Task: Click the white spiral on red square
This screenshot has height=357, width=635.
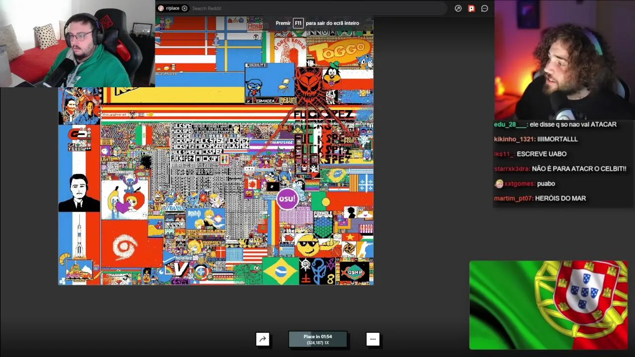Action: coord(124,246)
